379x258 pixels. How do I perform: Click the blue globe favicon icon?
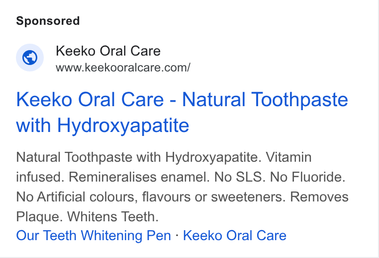click(30, 58)
